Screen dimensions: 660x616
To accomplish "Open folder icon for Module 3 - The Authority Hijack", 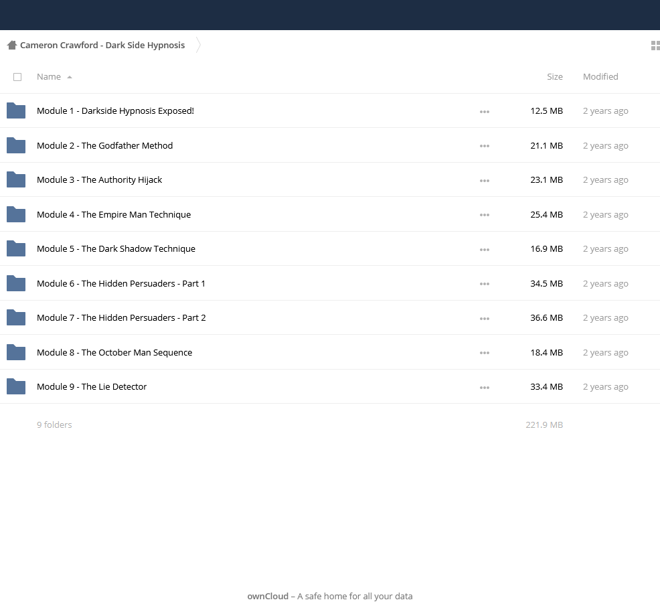I will 16,180.
